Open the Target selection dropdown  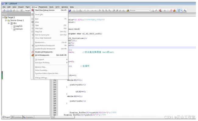27,10
